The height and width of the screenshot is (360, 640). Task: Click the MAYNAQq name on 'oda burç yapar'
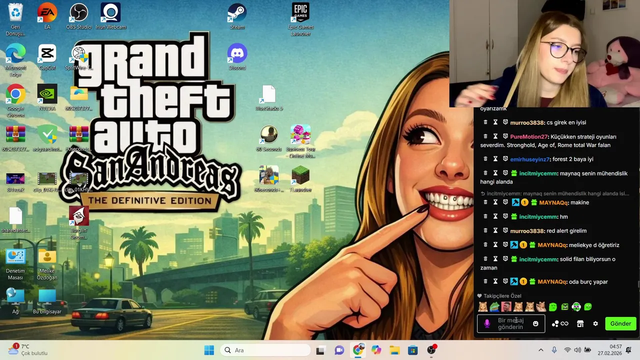[552, 281]
